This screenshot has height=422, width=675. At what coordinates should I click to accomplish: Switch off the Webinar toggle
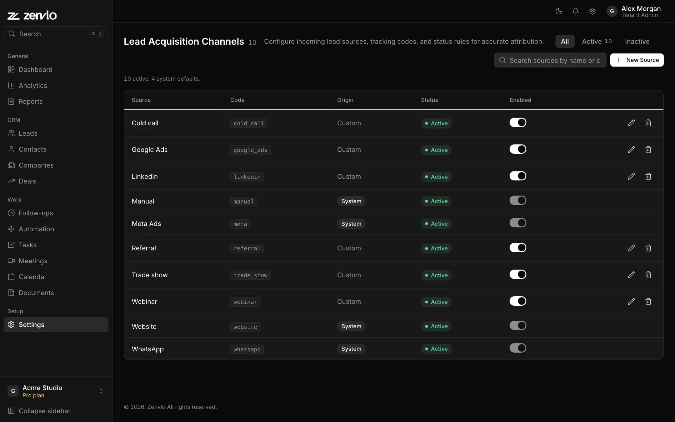tap(518, 301)
